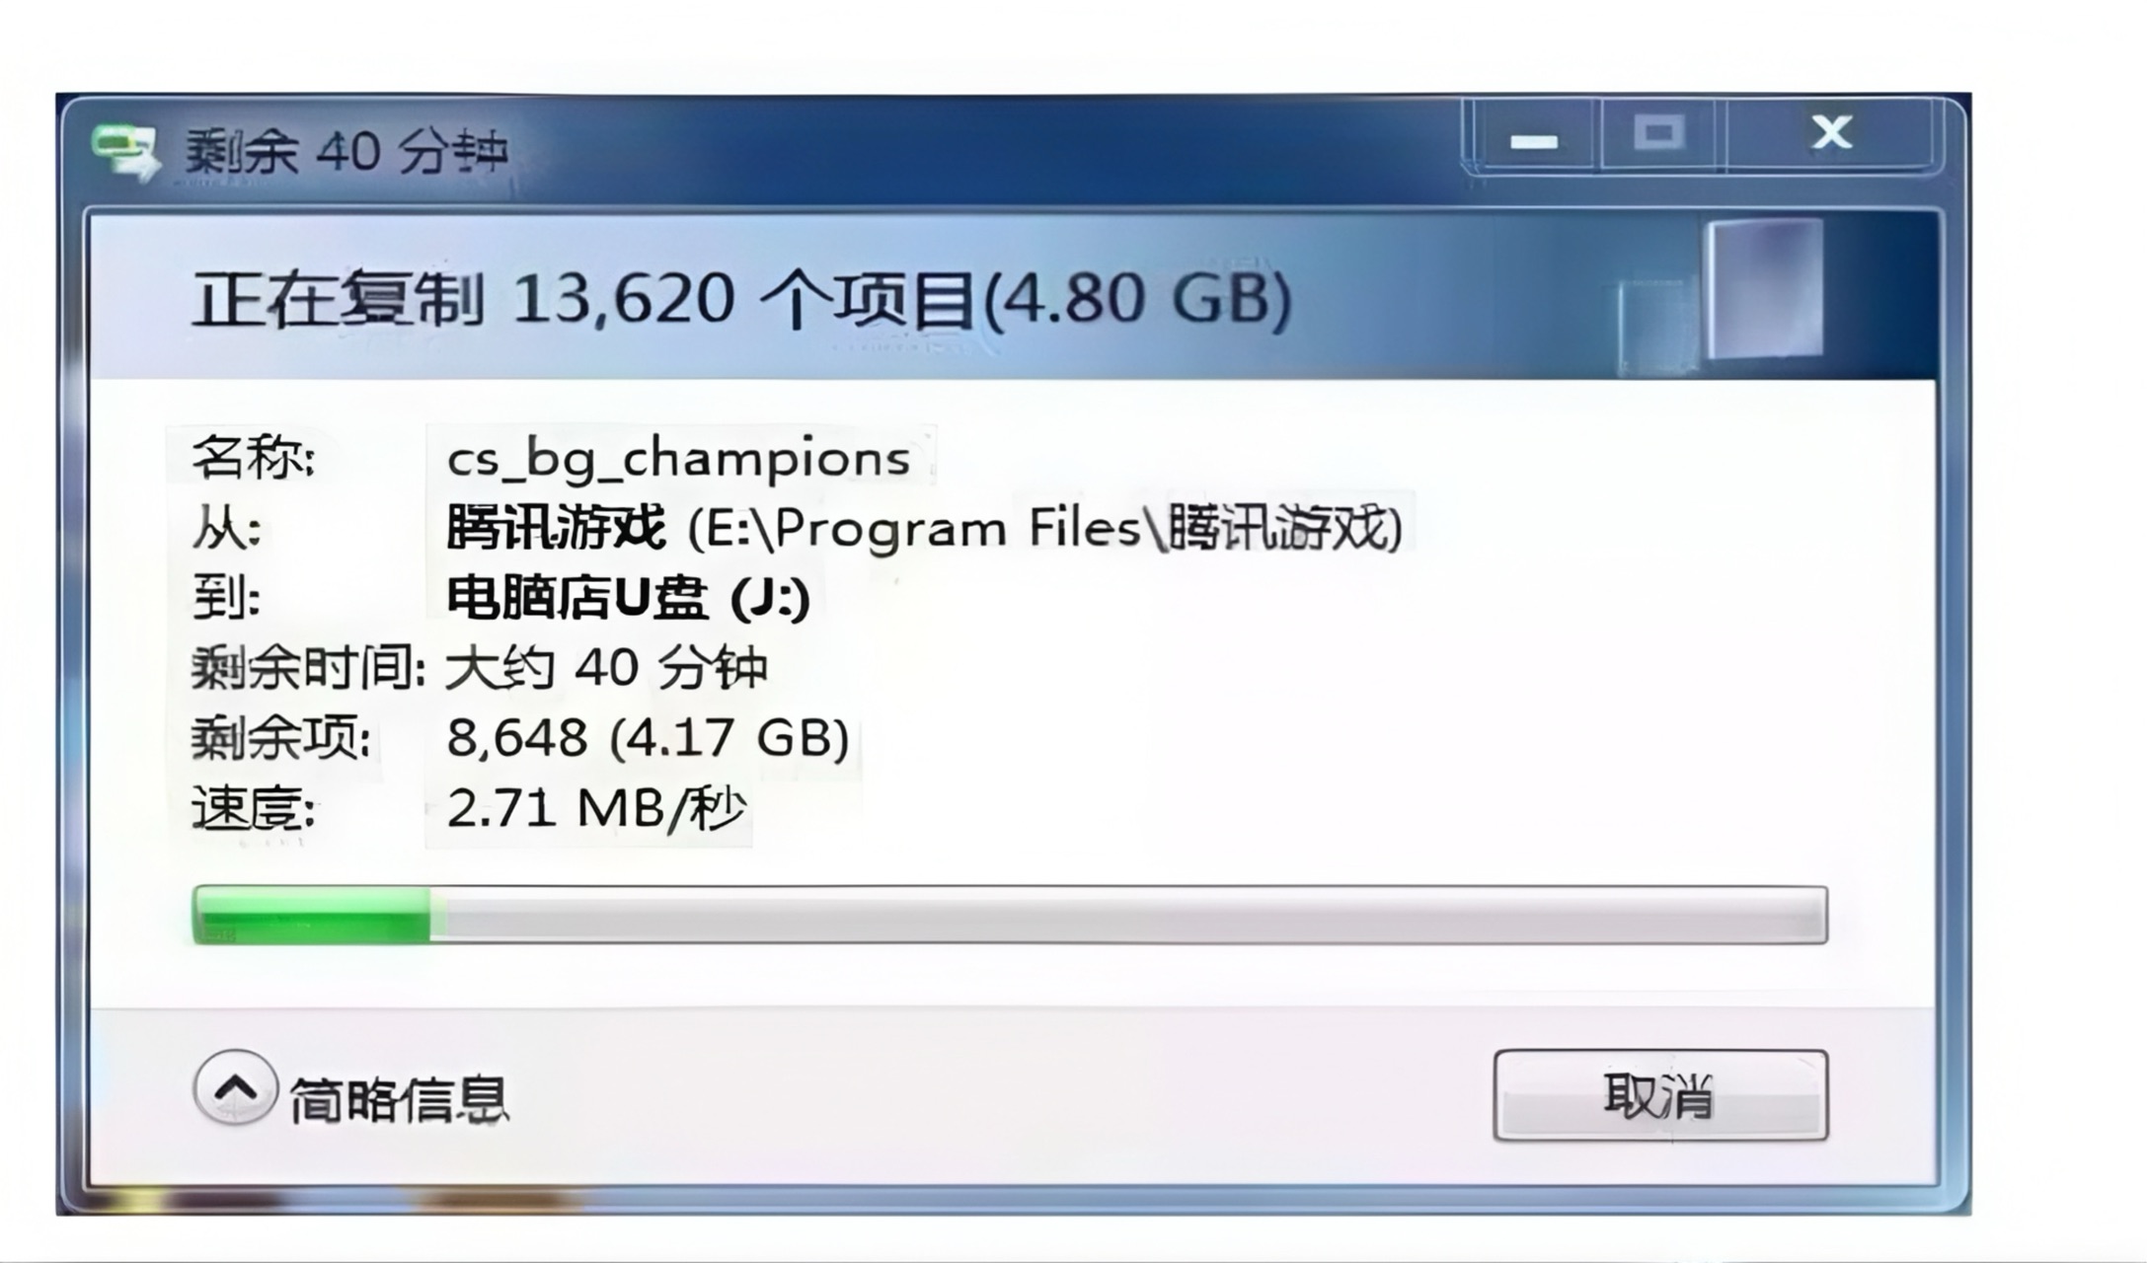Image resolution: width=2147 pixels, height=1263 pixels.
Task: Maximize the copy dialog window
Action: click(1659, 134)
